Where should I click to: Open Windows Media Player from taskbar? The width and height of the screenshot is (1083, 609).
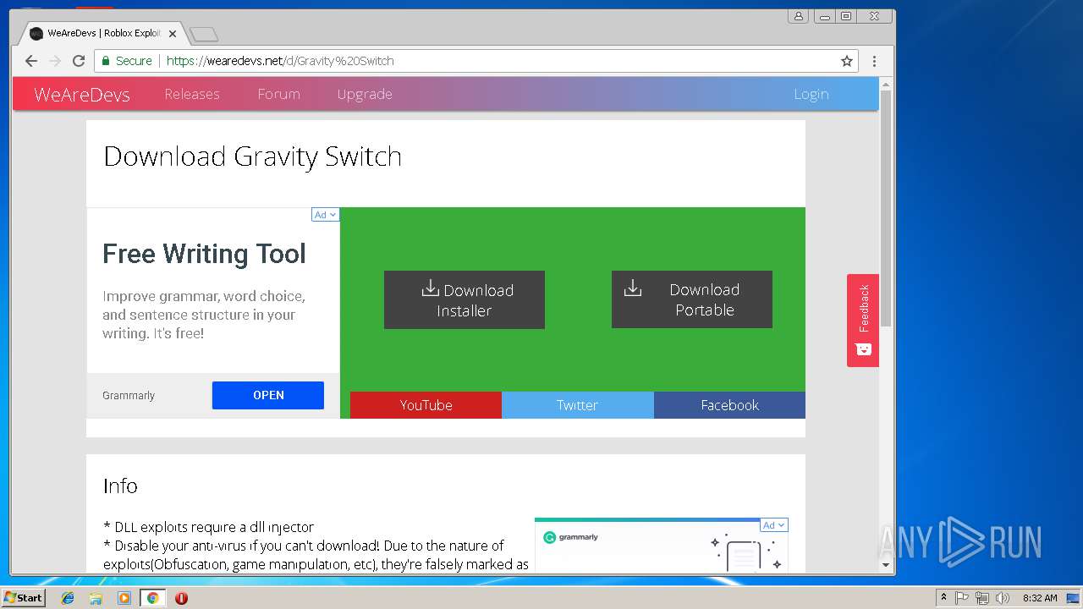click(124, 598)
